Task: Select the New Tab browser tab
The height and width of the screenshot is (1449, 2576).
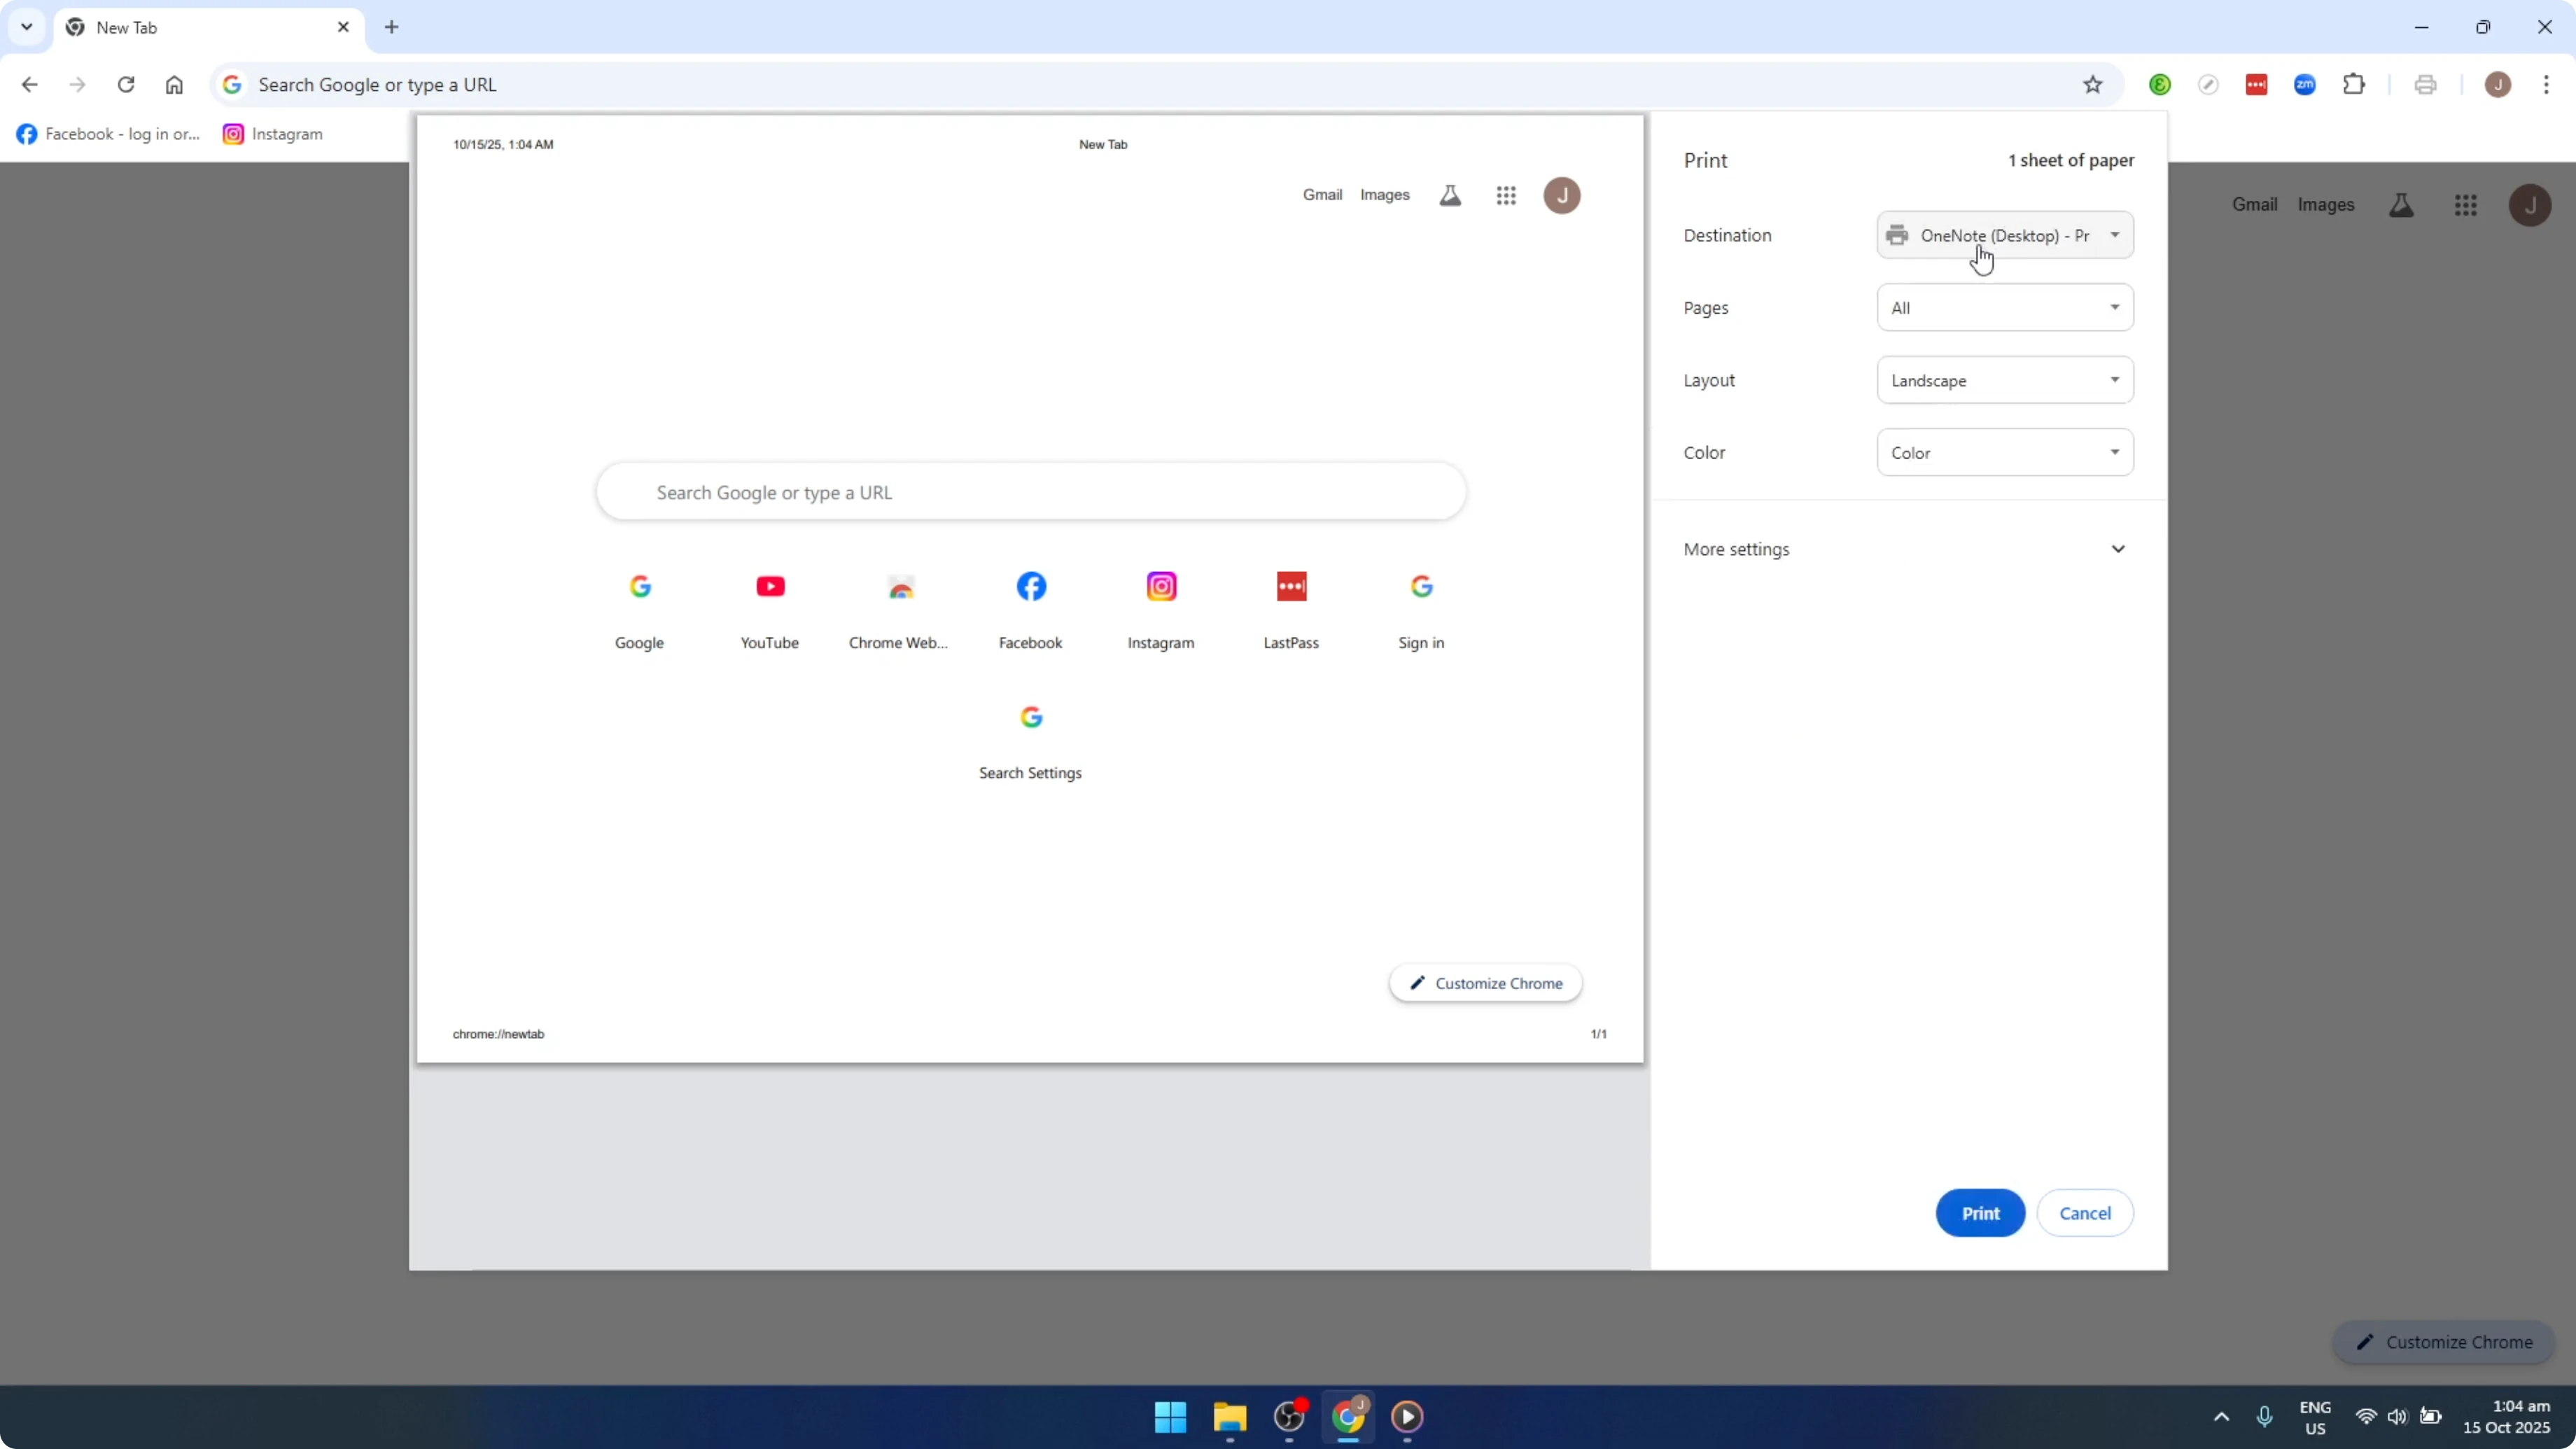Action: click(208, 28)
